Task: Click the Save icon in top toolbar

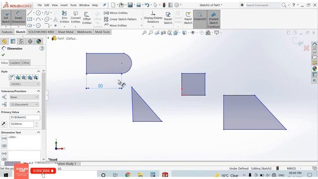Action: tap(130, 5)
